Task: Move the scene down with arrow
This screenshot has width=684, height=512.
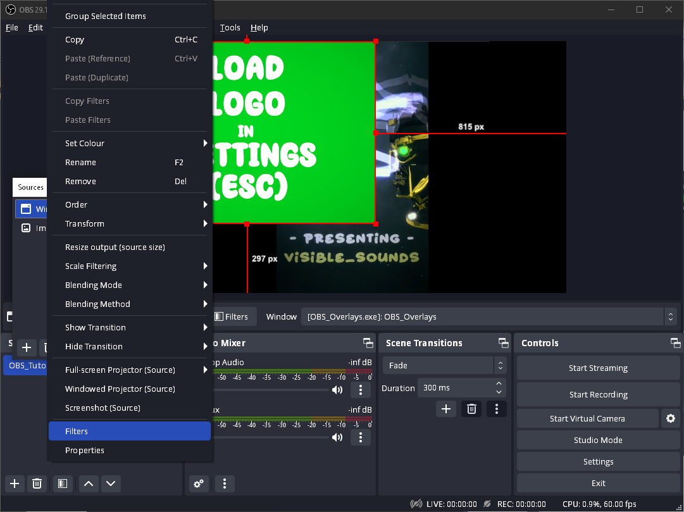Action: point(111,484)
